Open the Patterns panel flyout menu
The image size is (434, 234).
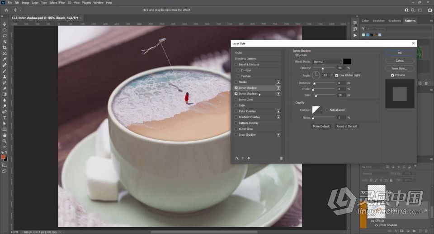click(431, 21)
